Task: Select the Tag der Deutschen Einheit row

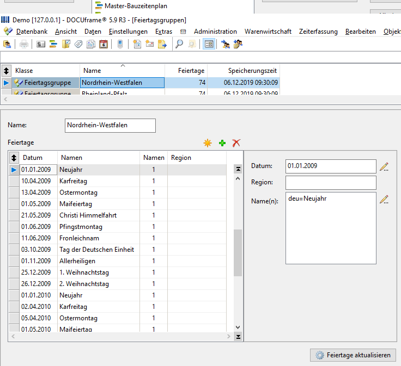Action: 118,250
